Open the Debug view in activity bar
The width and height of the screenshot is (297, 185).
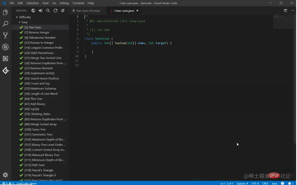[x=5, y=47]
